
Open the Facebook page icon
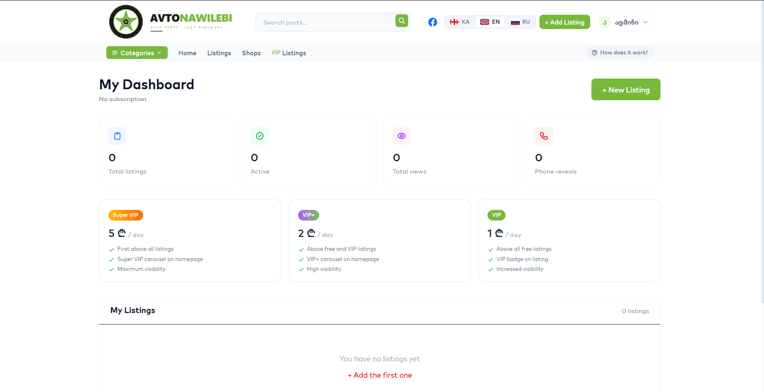click(x=433, y=22)
